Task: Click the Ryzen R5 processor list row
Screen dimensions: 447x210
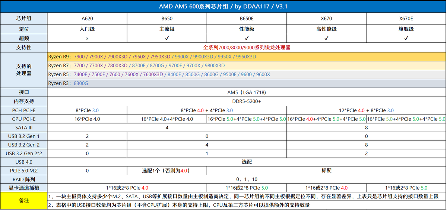Action: tap(247, 74)
